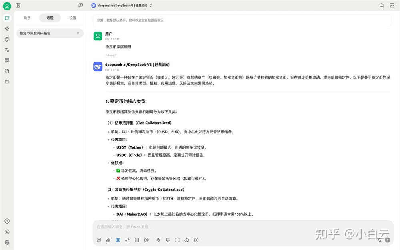Open the files folder page in sidebar
This screenshot has height=250, width=400.
coord(7,82)
